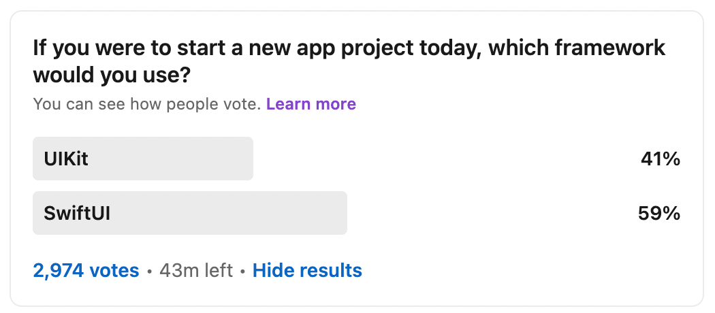Click the 41% result percentage
Screen dimensions: 715x313
661,159
